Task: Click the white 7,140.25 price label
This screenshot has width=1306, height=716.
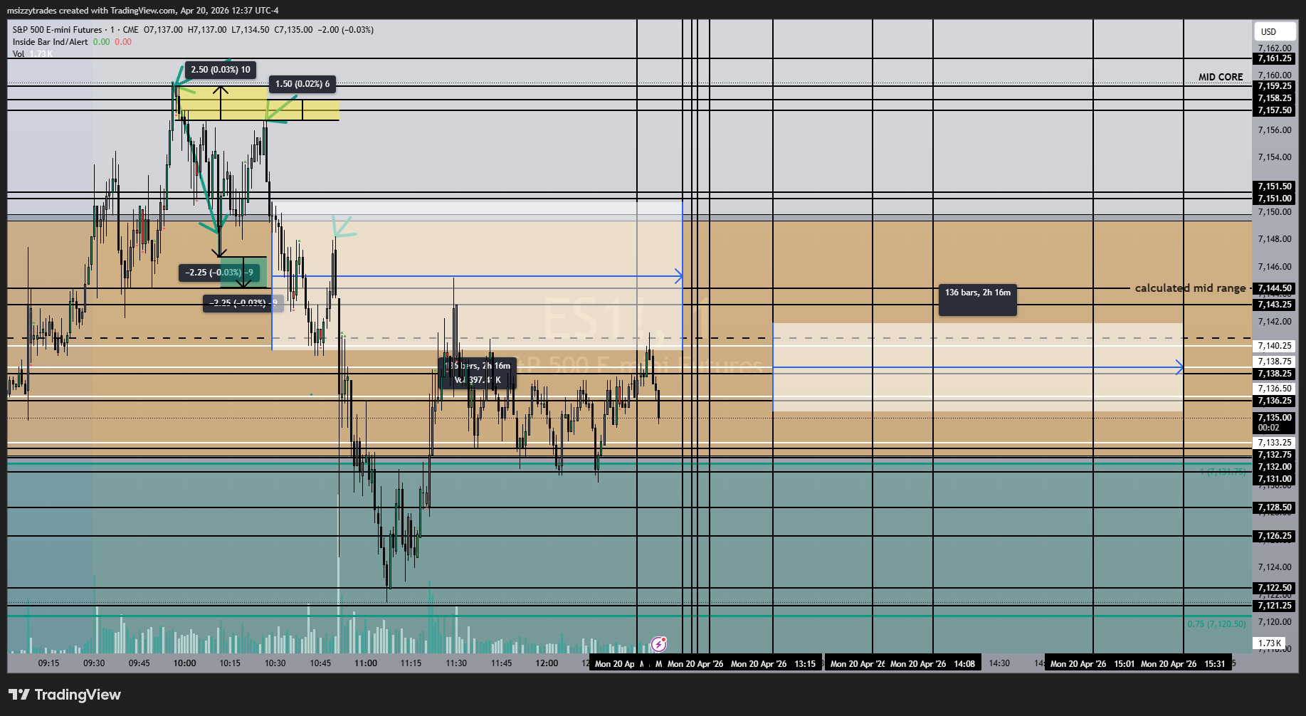Action: tap(1275, 346)
